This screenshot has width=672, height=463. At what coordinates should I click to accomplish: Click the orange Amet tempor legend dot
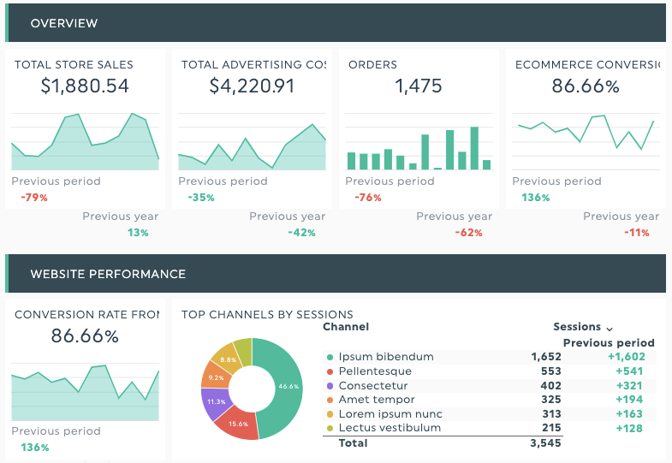coord(330,400)
